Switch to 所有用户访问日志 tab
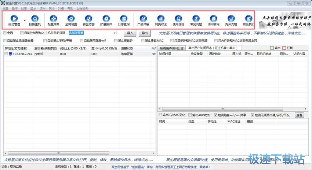Screen dimensions: 312x170 172,48
